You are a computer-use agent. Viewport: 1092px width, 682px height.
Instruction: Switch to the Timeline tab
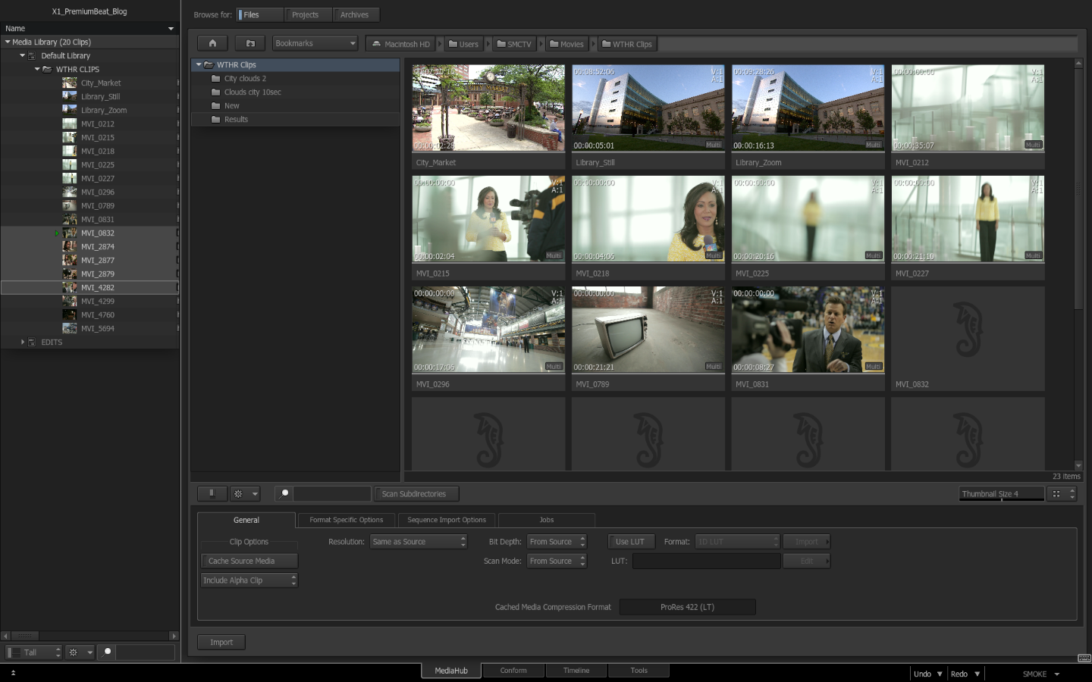pyautogui.click(x=576, y=671)
